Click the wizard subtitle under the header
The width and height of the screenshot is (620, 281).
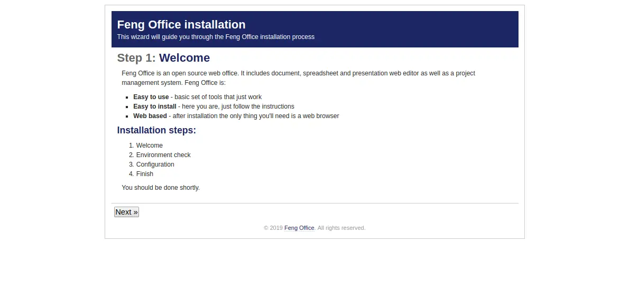coord(216,37)
